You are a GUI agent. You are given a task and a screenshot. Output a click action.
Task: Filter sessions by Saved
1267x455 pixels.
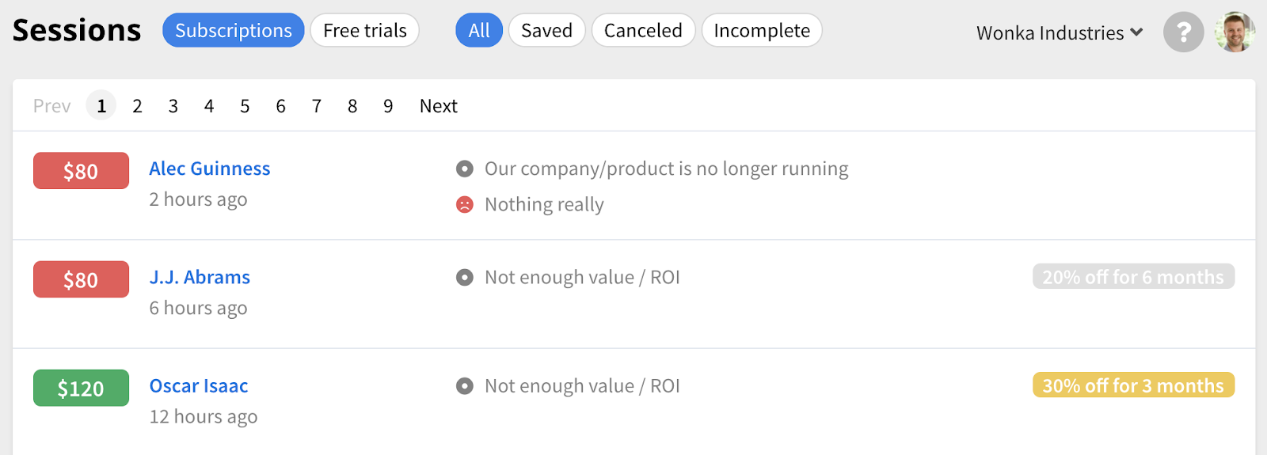(x=546, y=30)
